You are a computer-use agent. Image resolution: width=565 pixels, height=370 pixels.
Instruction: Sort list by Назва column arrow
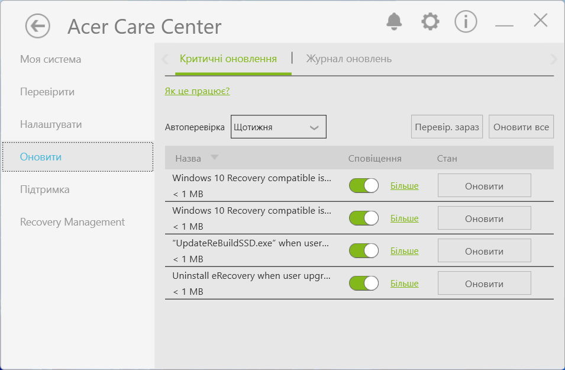pyautogui.click(x=214, y=157)
